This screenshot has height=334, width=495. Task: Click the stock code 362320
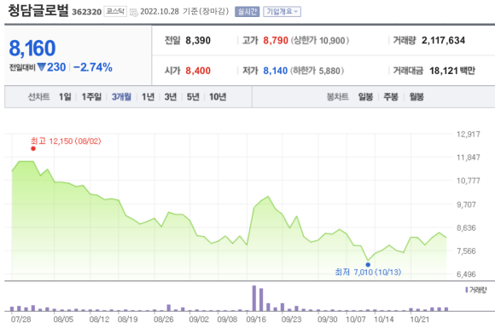coord(86,12)
